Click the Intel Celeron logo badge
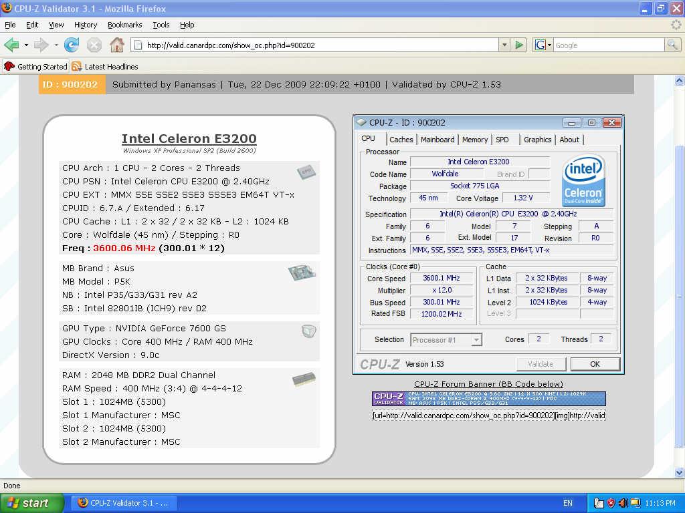 point(583,180)
